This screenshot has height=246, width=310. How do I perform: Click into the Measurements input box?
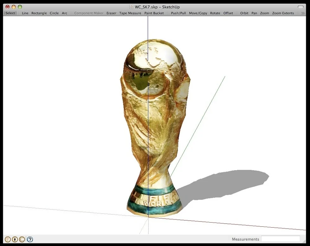(281, 239)
